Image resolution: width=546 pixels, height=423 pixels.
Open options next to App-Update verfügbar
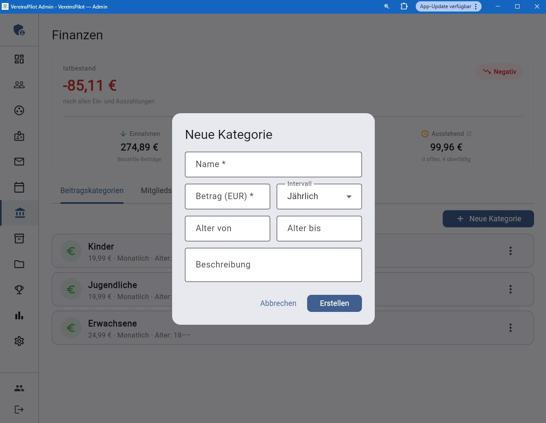coord(477,6)
